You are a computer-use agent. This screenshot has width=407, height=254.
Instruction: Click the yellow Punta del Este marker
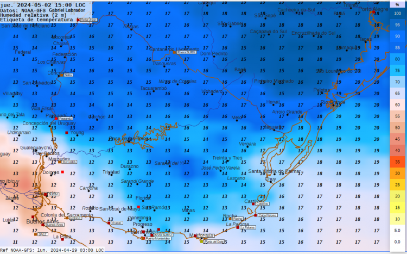point(202,241)
